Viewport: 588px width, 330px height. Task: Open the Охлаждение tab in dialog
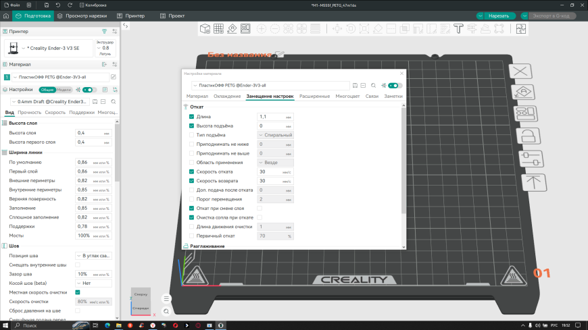[227, 97]
